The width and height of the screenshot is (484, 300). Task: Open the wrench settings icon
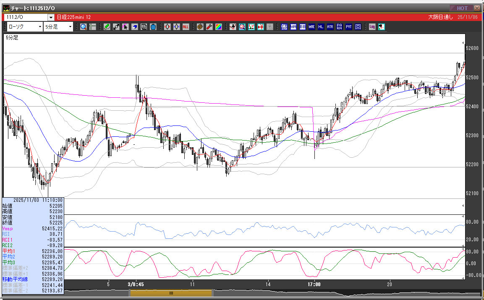[209, 27]
